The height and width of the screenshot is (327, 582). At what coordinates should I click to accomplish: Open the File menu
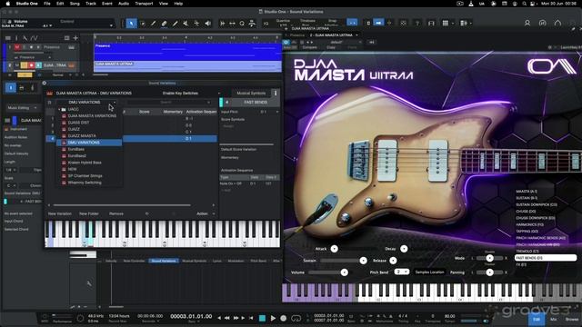47,4
